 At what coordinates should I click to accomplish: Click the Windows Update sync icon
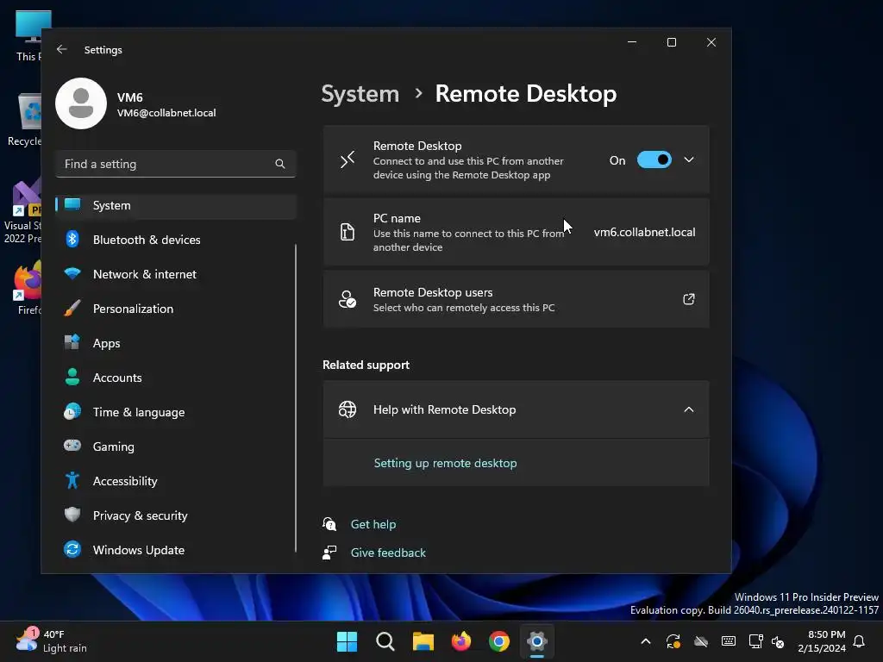point(72,549)
